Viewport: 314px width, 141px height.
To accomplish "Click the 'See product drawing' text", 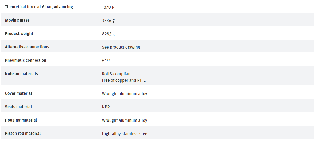I will coord(121,47).
